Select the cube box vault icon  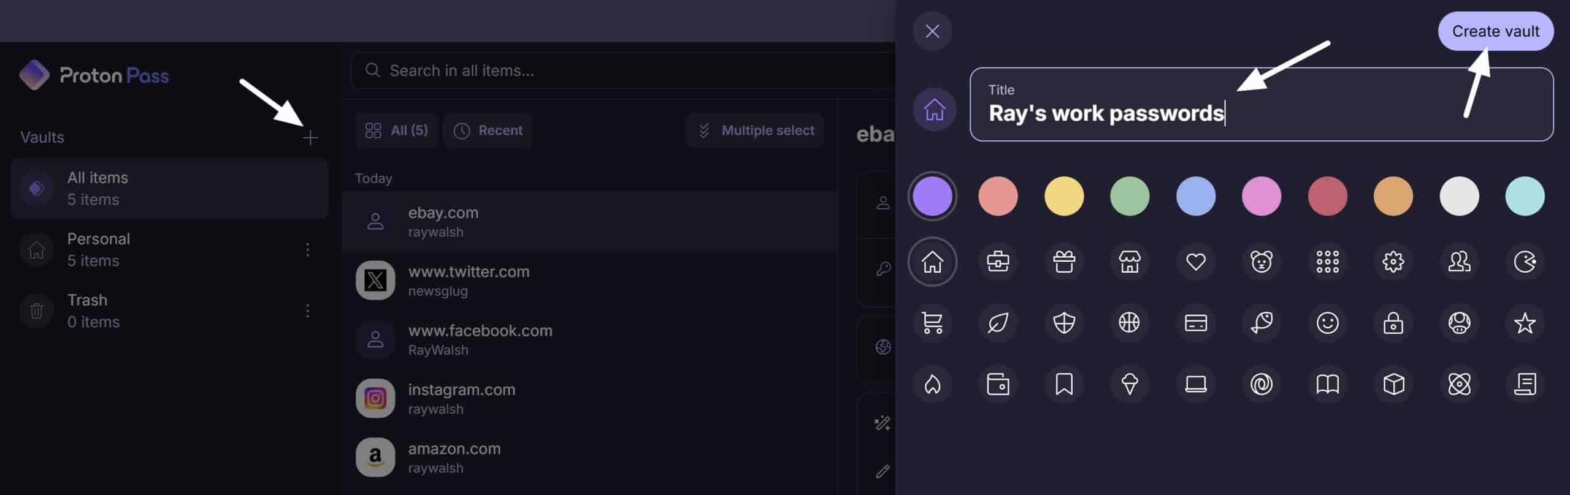tap(1393, 384)
